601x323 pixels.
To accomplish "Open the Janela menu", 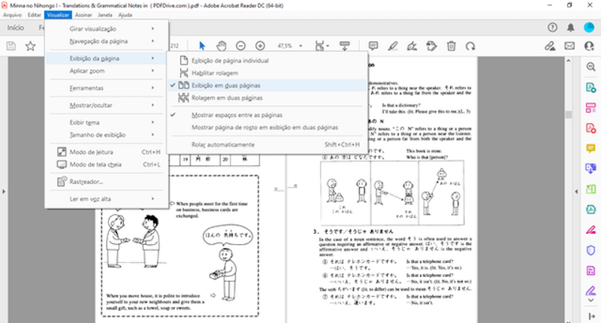I will coord(105,15).
